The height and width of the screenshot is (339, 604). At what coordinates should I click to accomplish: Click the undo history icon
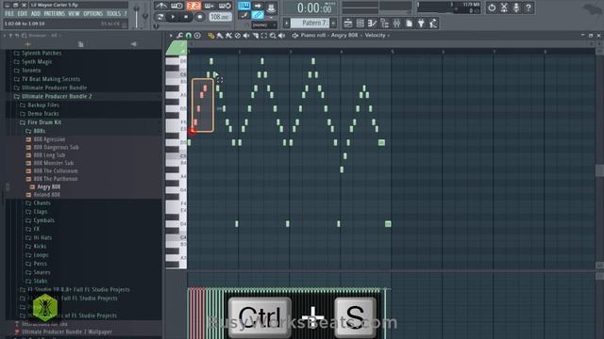[492, 8]
